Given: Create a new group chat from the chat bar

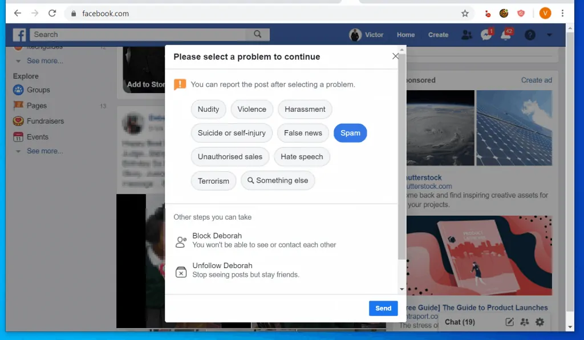Looking at the screenshot, I should 524,322.
